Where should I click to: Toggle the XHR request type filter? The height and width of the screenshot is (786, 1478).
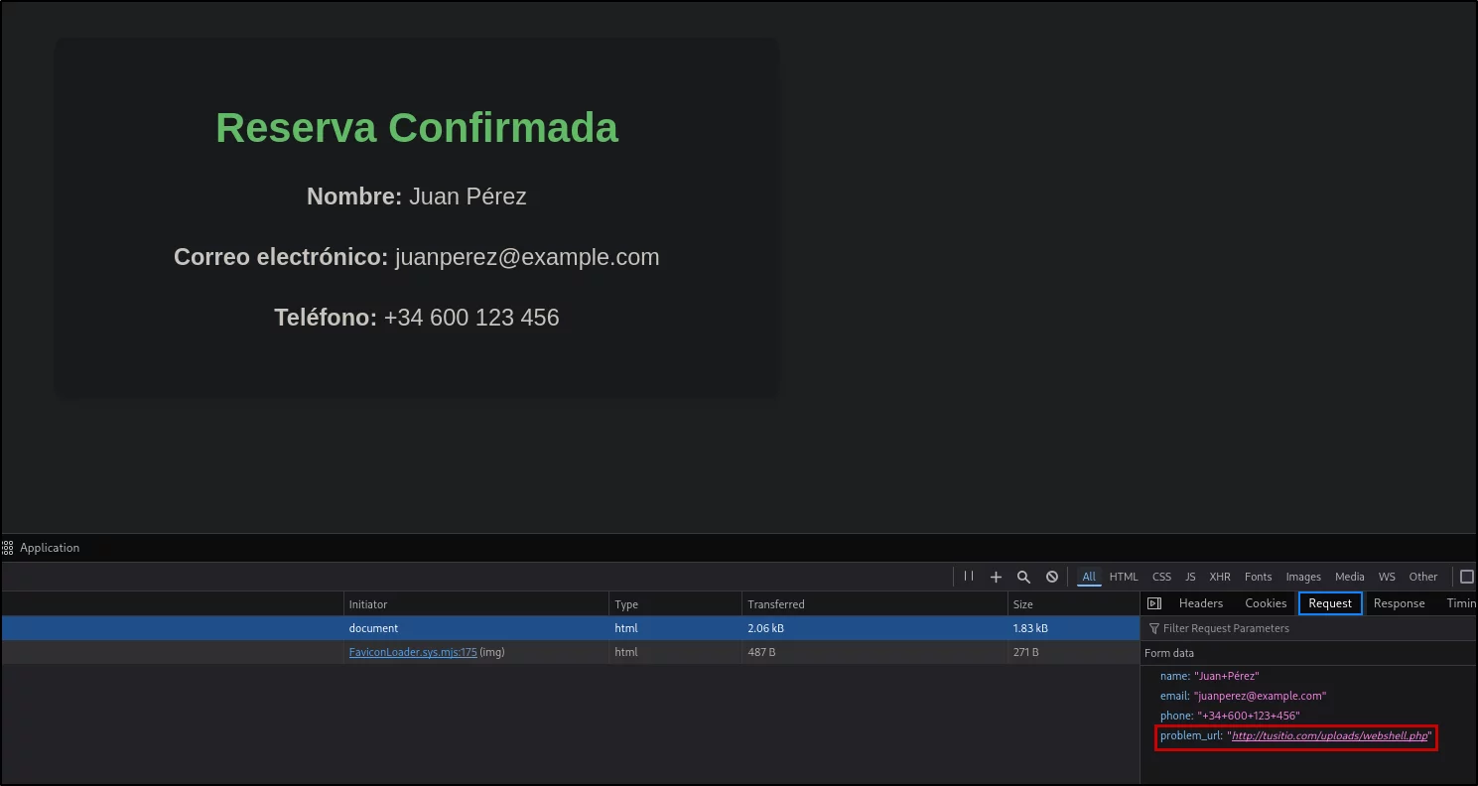tap(1220, 577)
